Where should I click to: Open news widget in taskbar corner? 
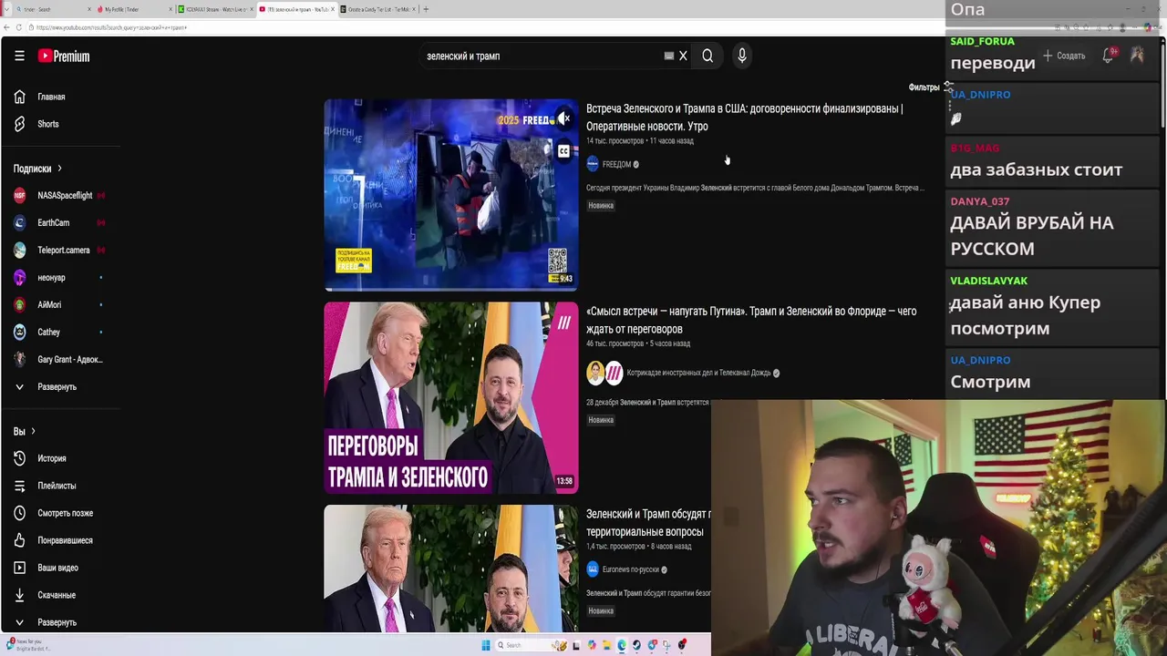click(x=27, y=644)
